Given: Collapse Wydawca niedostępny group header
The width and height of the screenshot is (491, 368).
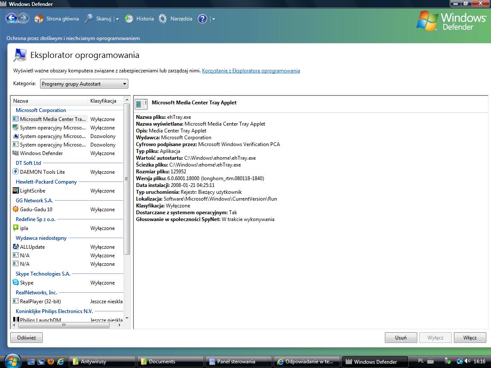Looking at the screenshot, I should [41, 238].
